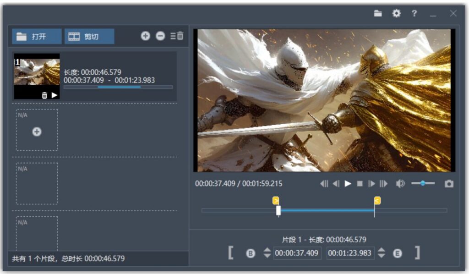Jump to next keyframe in player controls
This screenshot has width=469, height=274.
pos(383,183)
